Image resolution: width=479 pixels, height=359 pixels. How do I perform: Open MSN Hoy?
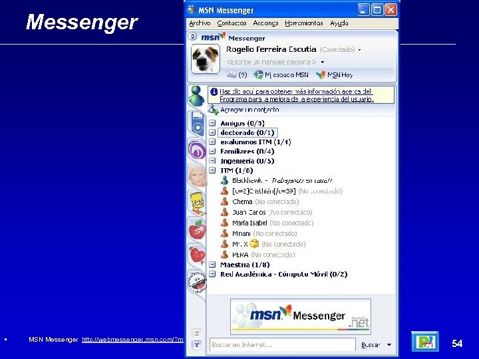pos(335,74)
